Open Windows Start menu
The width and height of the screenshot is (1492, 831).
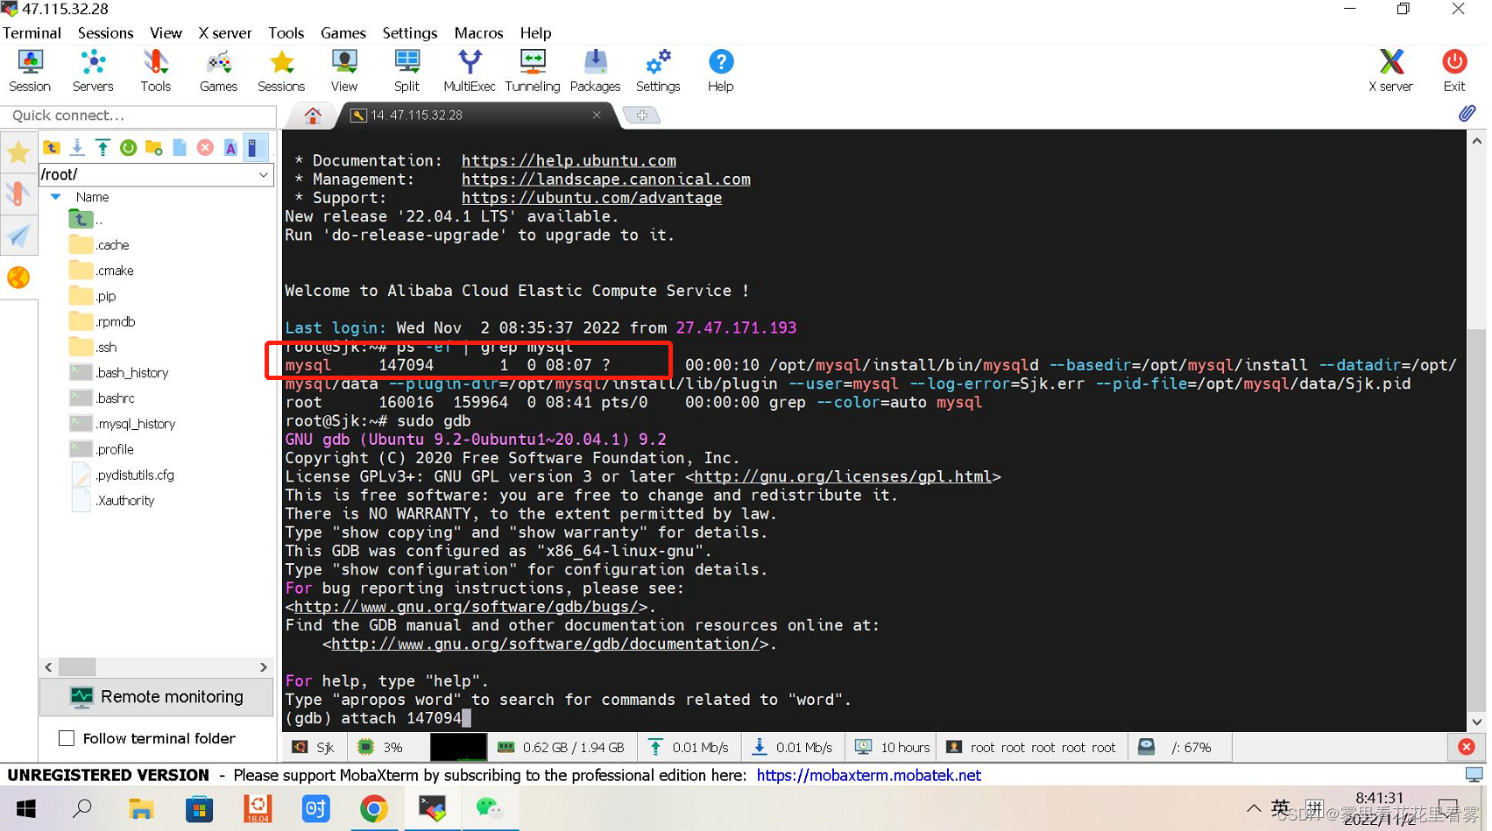(25, 808)
